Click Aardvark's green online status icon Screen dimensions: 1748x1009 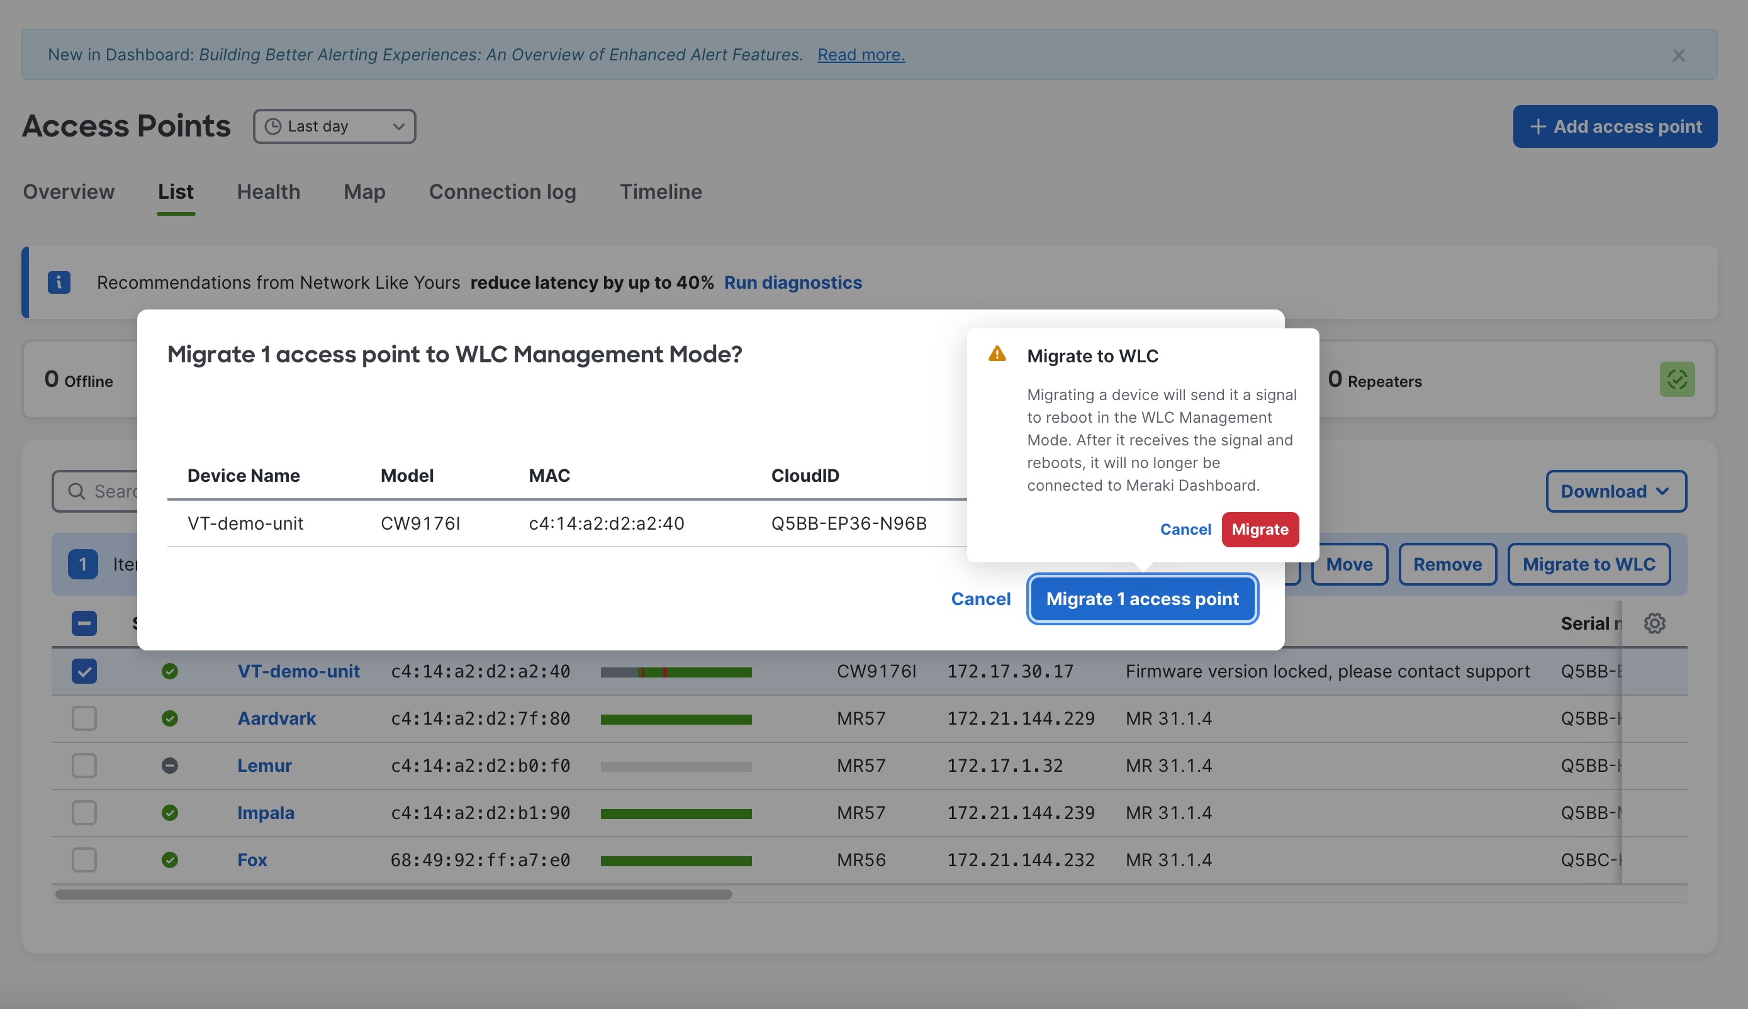(170, 718)
